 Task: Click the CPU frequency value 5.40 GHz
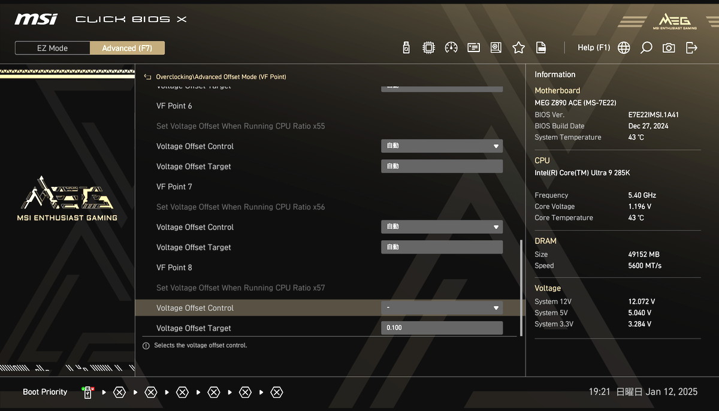coord(642,195)
